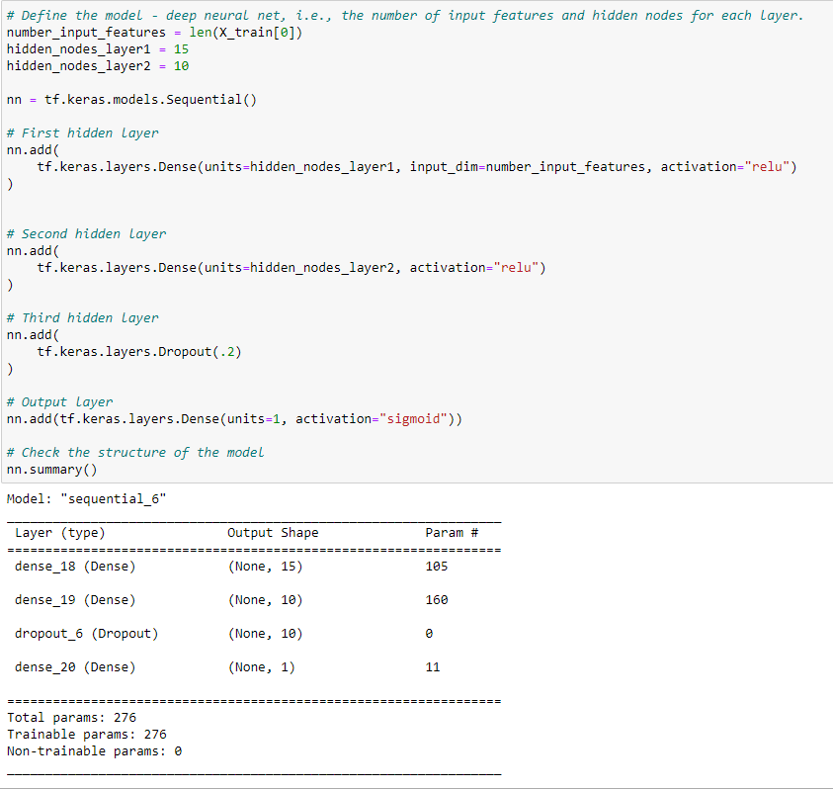Click the nn.summary() call

pyautogui.click(x=54, y=469)
